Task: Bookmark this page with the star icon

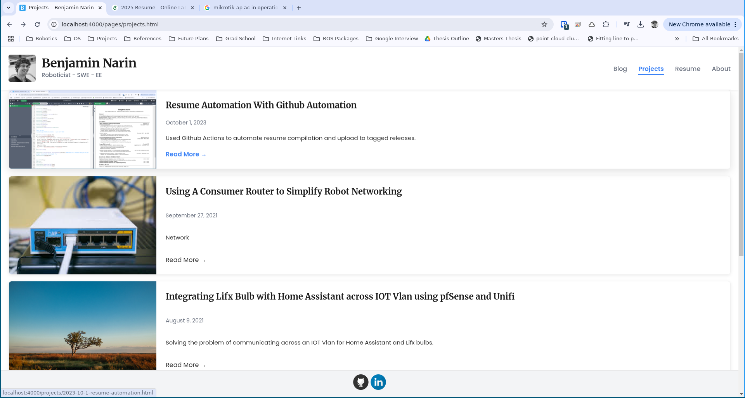Action: tap(545, 24)
